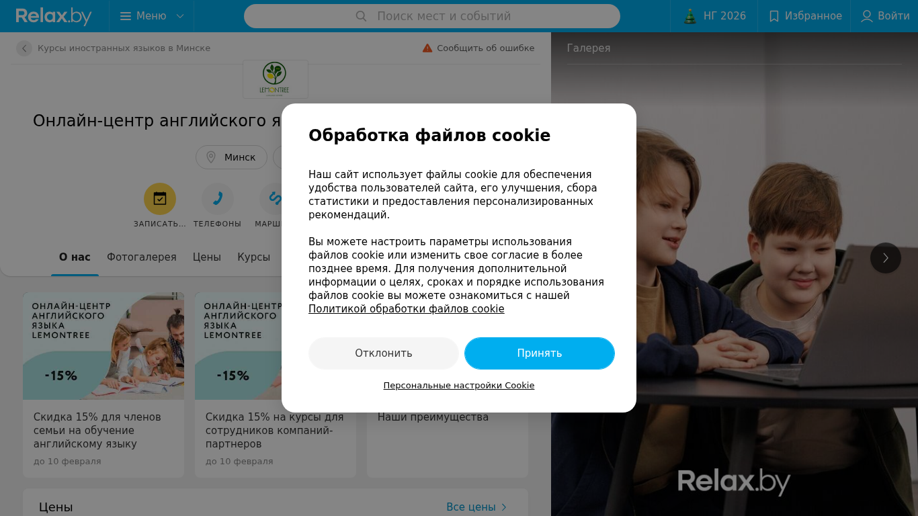918x516 pixels.
Task: Open Все цены chevron link
Action: 504,507
